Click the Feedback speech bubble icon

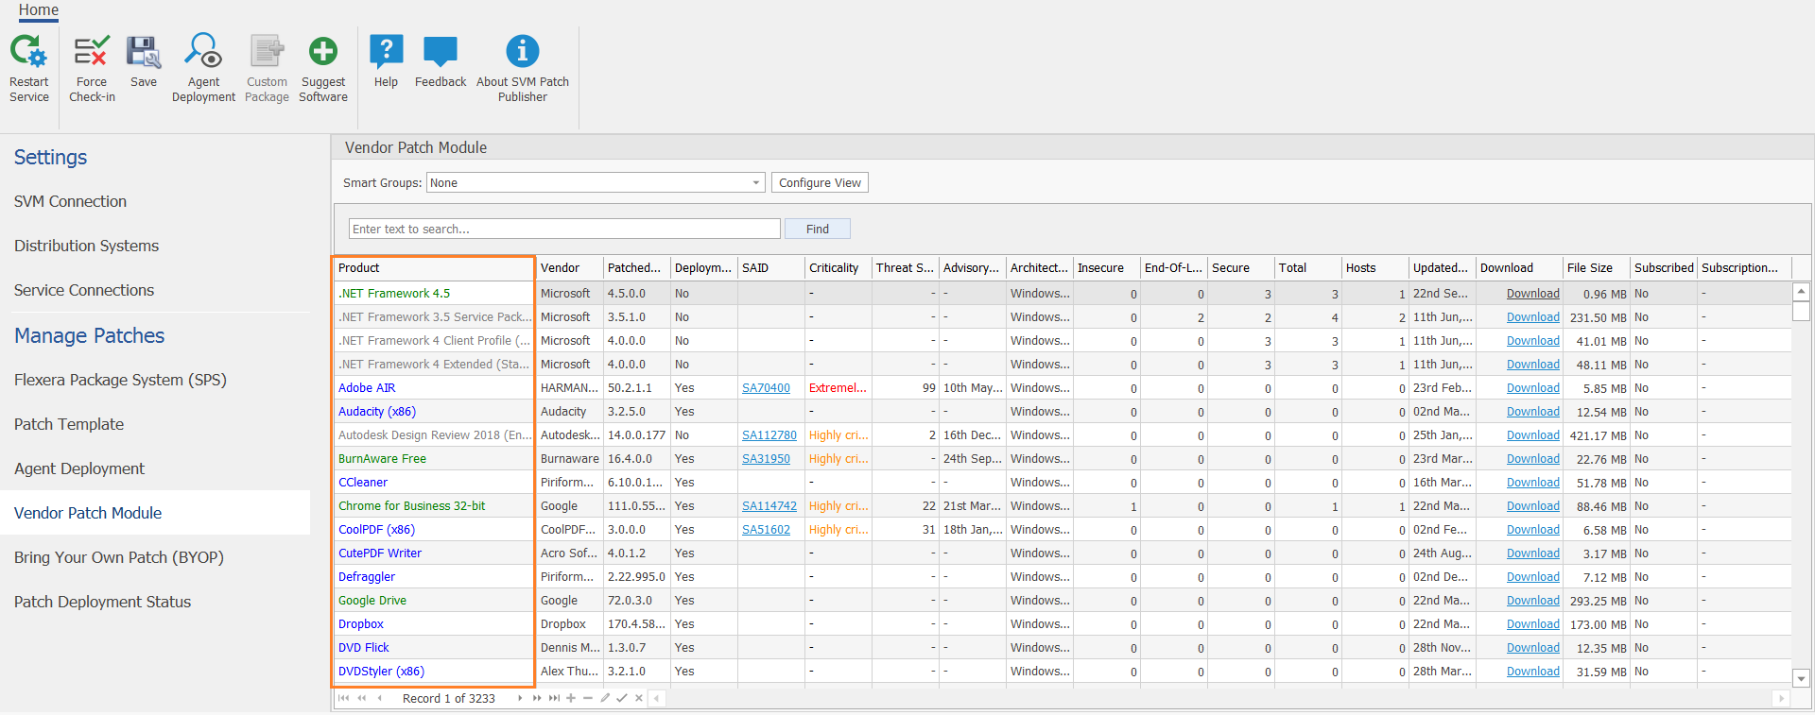tap(441, 51)
